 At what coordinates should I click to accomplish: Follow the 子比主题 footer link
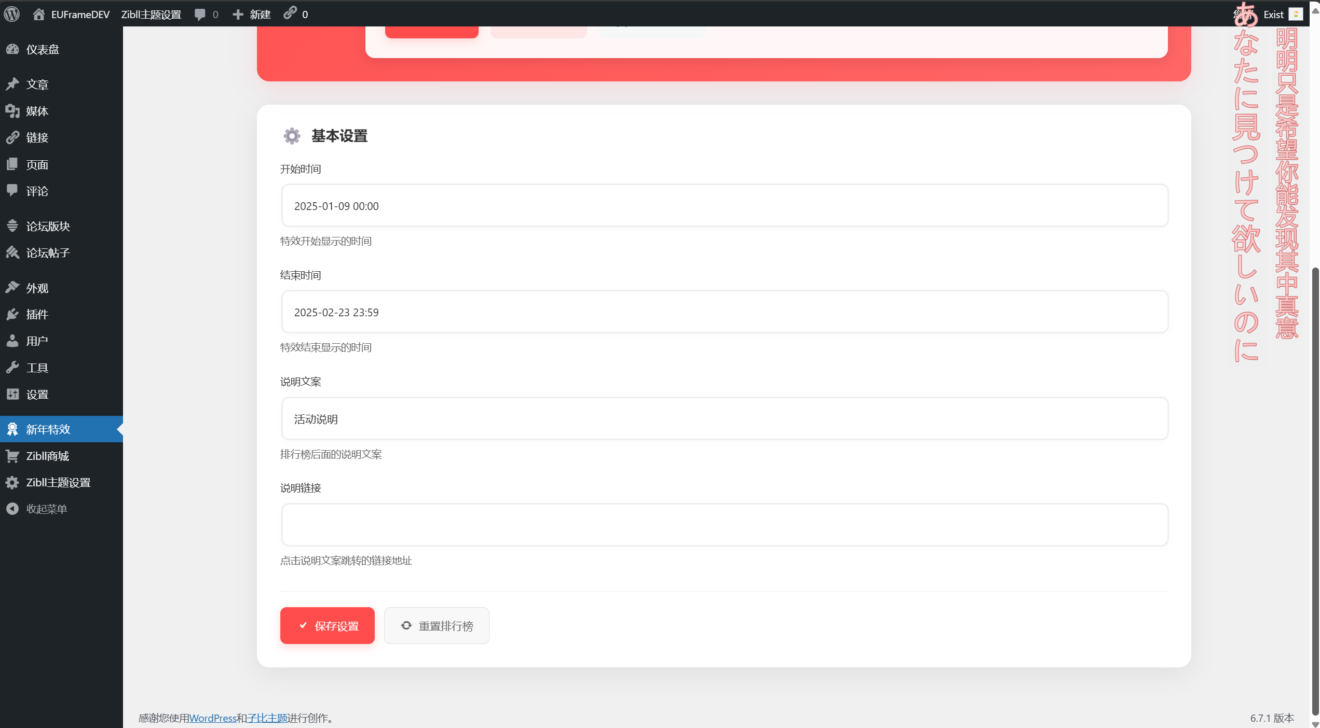267,718
